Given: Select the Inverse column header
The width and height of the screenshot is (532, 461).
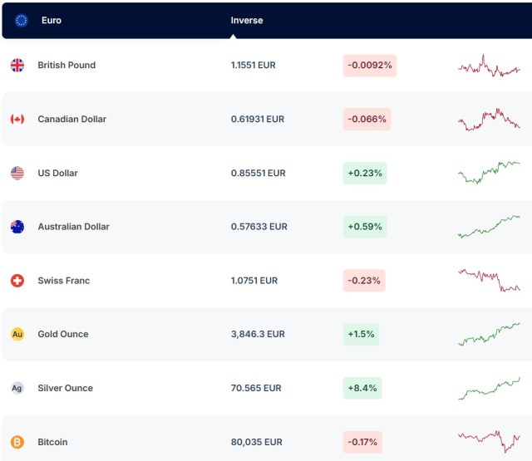Looking at the screenshot, I should [x=247, y=21].
